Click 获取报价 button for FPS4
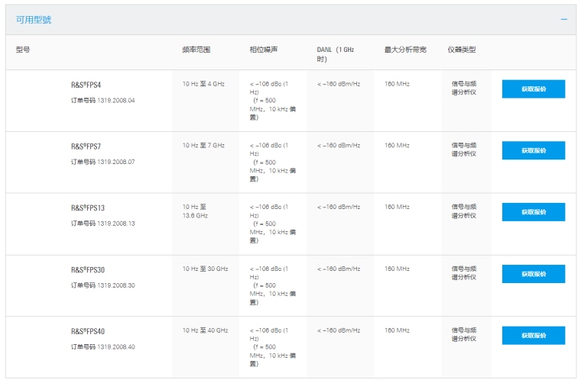This screenshot has height=383, width=581. point(533,89)
